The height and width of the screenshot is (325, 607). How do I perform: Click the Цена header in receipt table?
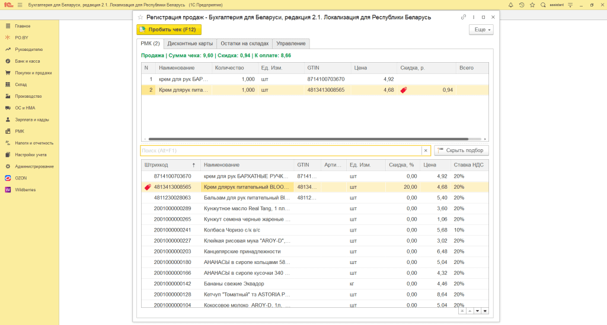coord(373,67)
